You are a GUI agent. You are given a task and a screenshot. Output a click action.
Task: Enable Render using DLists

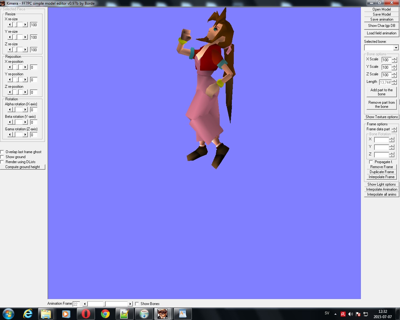pos(2,162)
